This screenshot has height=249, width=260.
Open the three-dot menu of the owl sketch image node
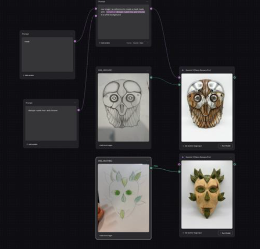tap(147, 70)
